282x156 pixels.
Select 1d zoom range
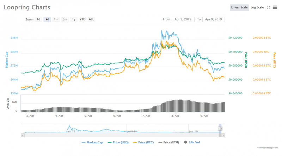[38, 19]
